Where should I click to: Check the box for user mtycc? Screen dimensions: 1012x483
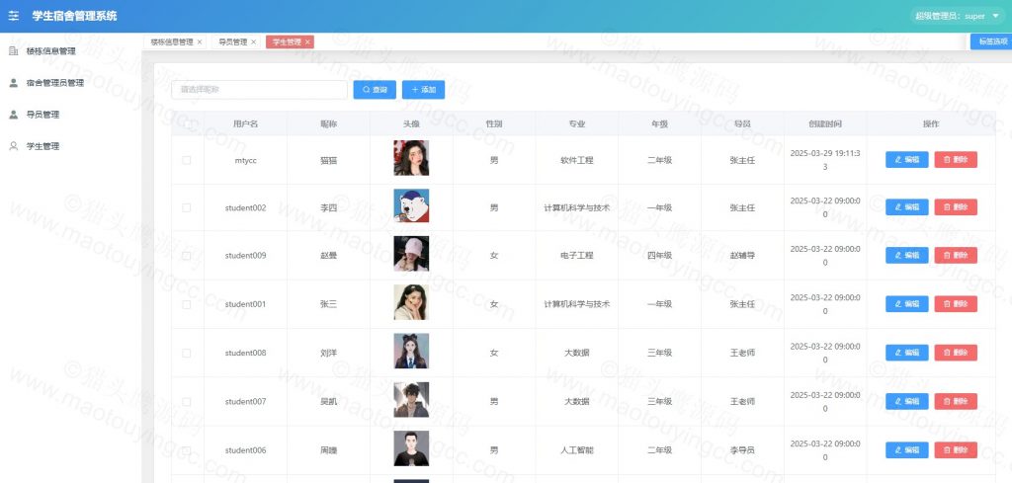tap(187, 160)
